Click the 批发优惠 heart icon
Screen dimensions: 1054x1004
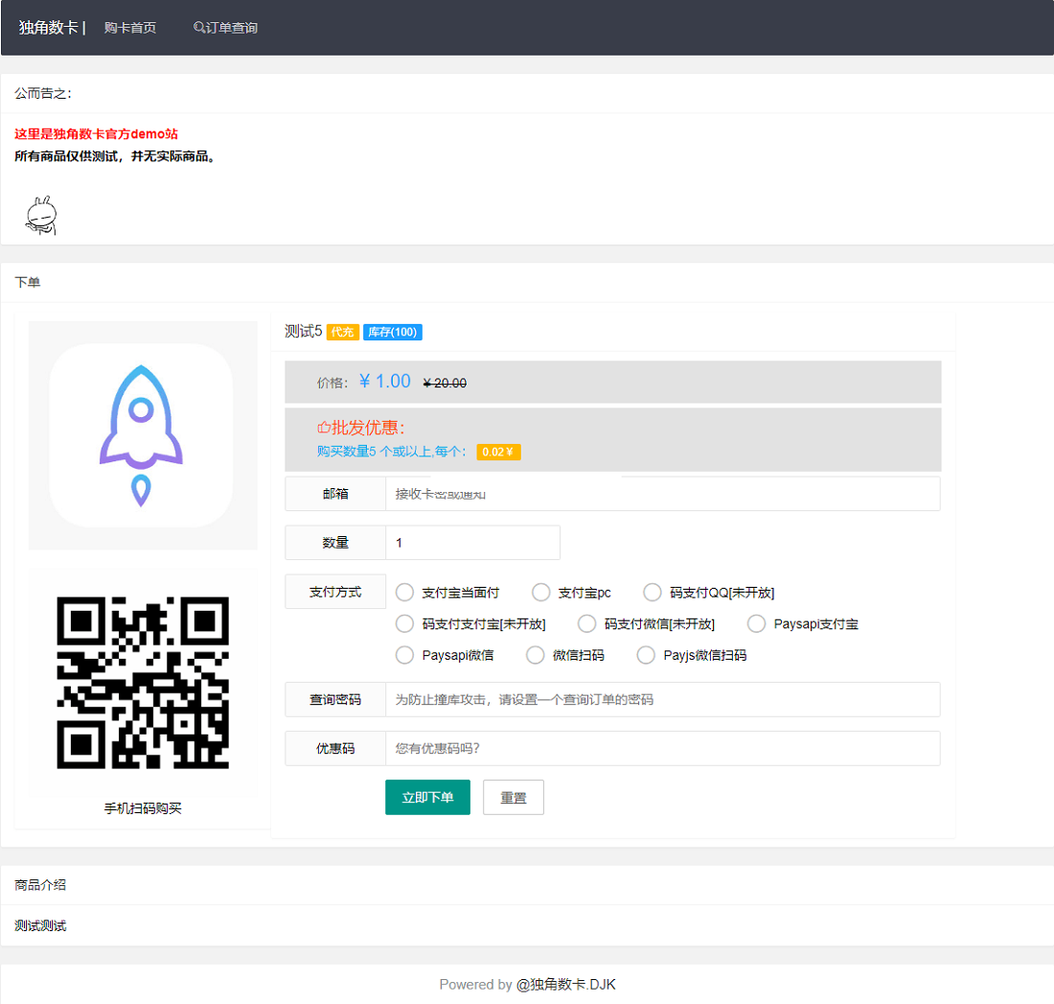point(323,427)
